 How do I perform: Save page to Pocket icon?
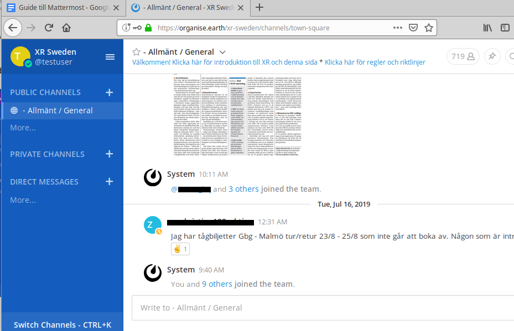(413, 28)
